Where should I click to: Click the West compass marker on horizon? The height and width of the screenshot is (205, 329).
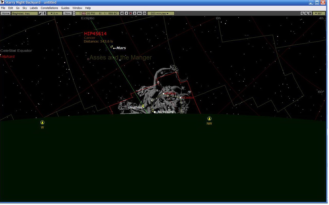point(42,122)
